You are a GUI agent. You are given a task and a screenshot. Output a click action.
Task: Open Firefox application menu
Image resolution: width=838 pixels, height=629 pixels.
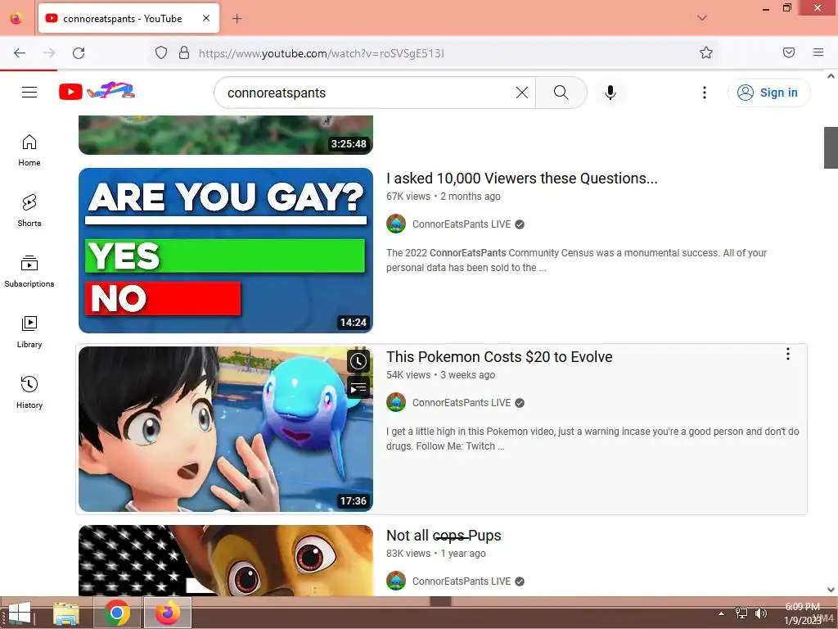pyautogui.click(x=818, y=52)
